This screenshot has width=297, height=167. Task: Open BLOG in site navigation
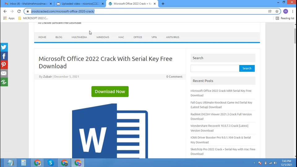pos(59,37)
